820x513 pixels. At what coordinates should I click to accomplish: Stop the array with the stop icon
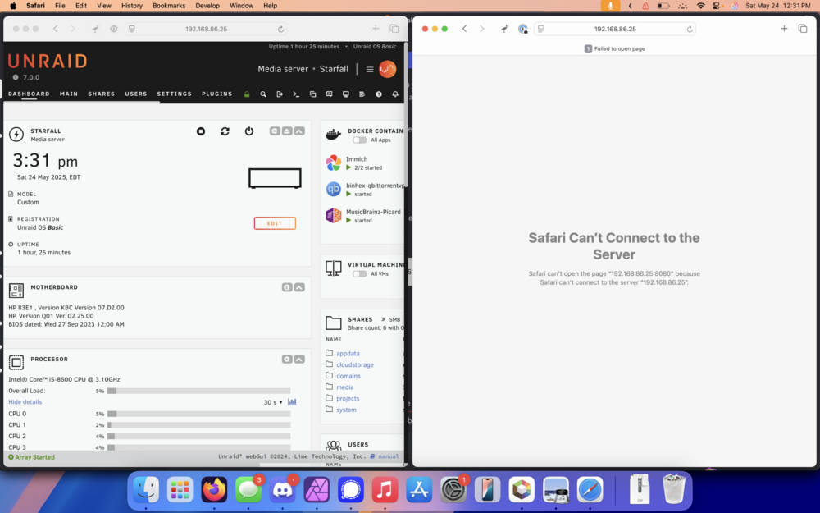[201, 131]
